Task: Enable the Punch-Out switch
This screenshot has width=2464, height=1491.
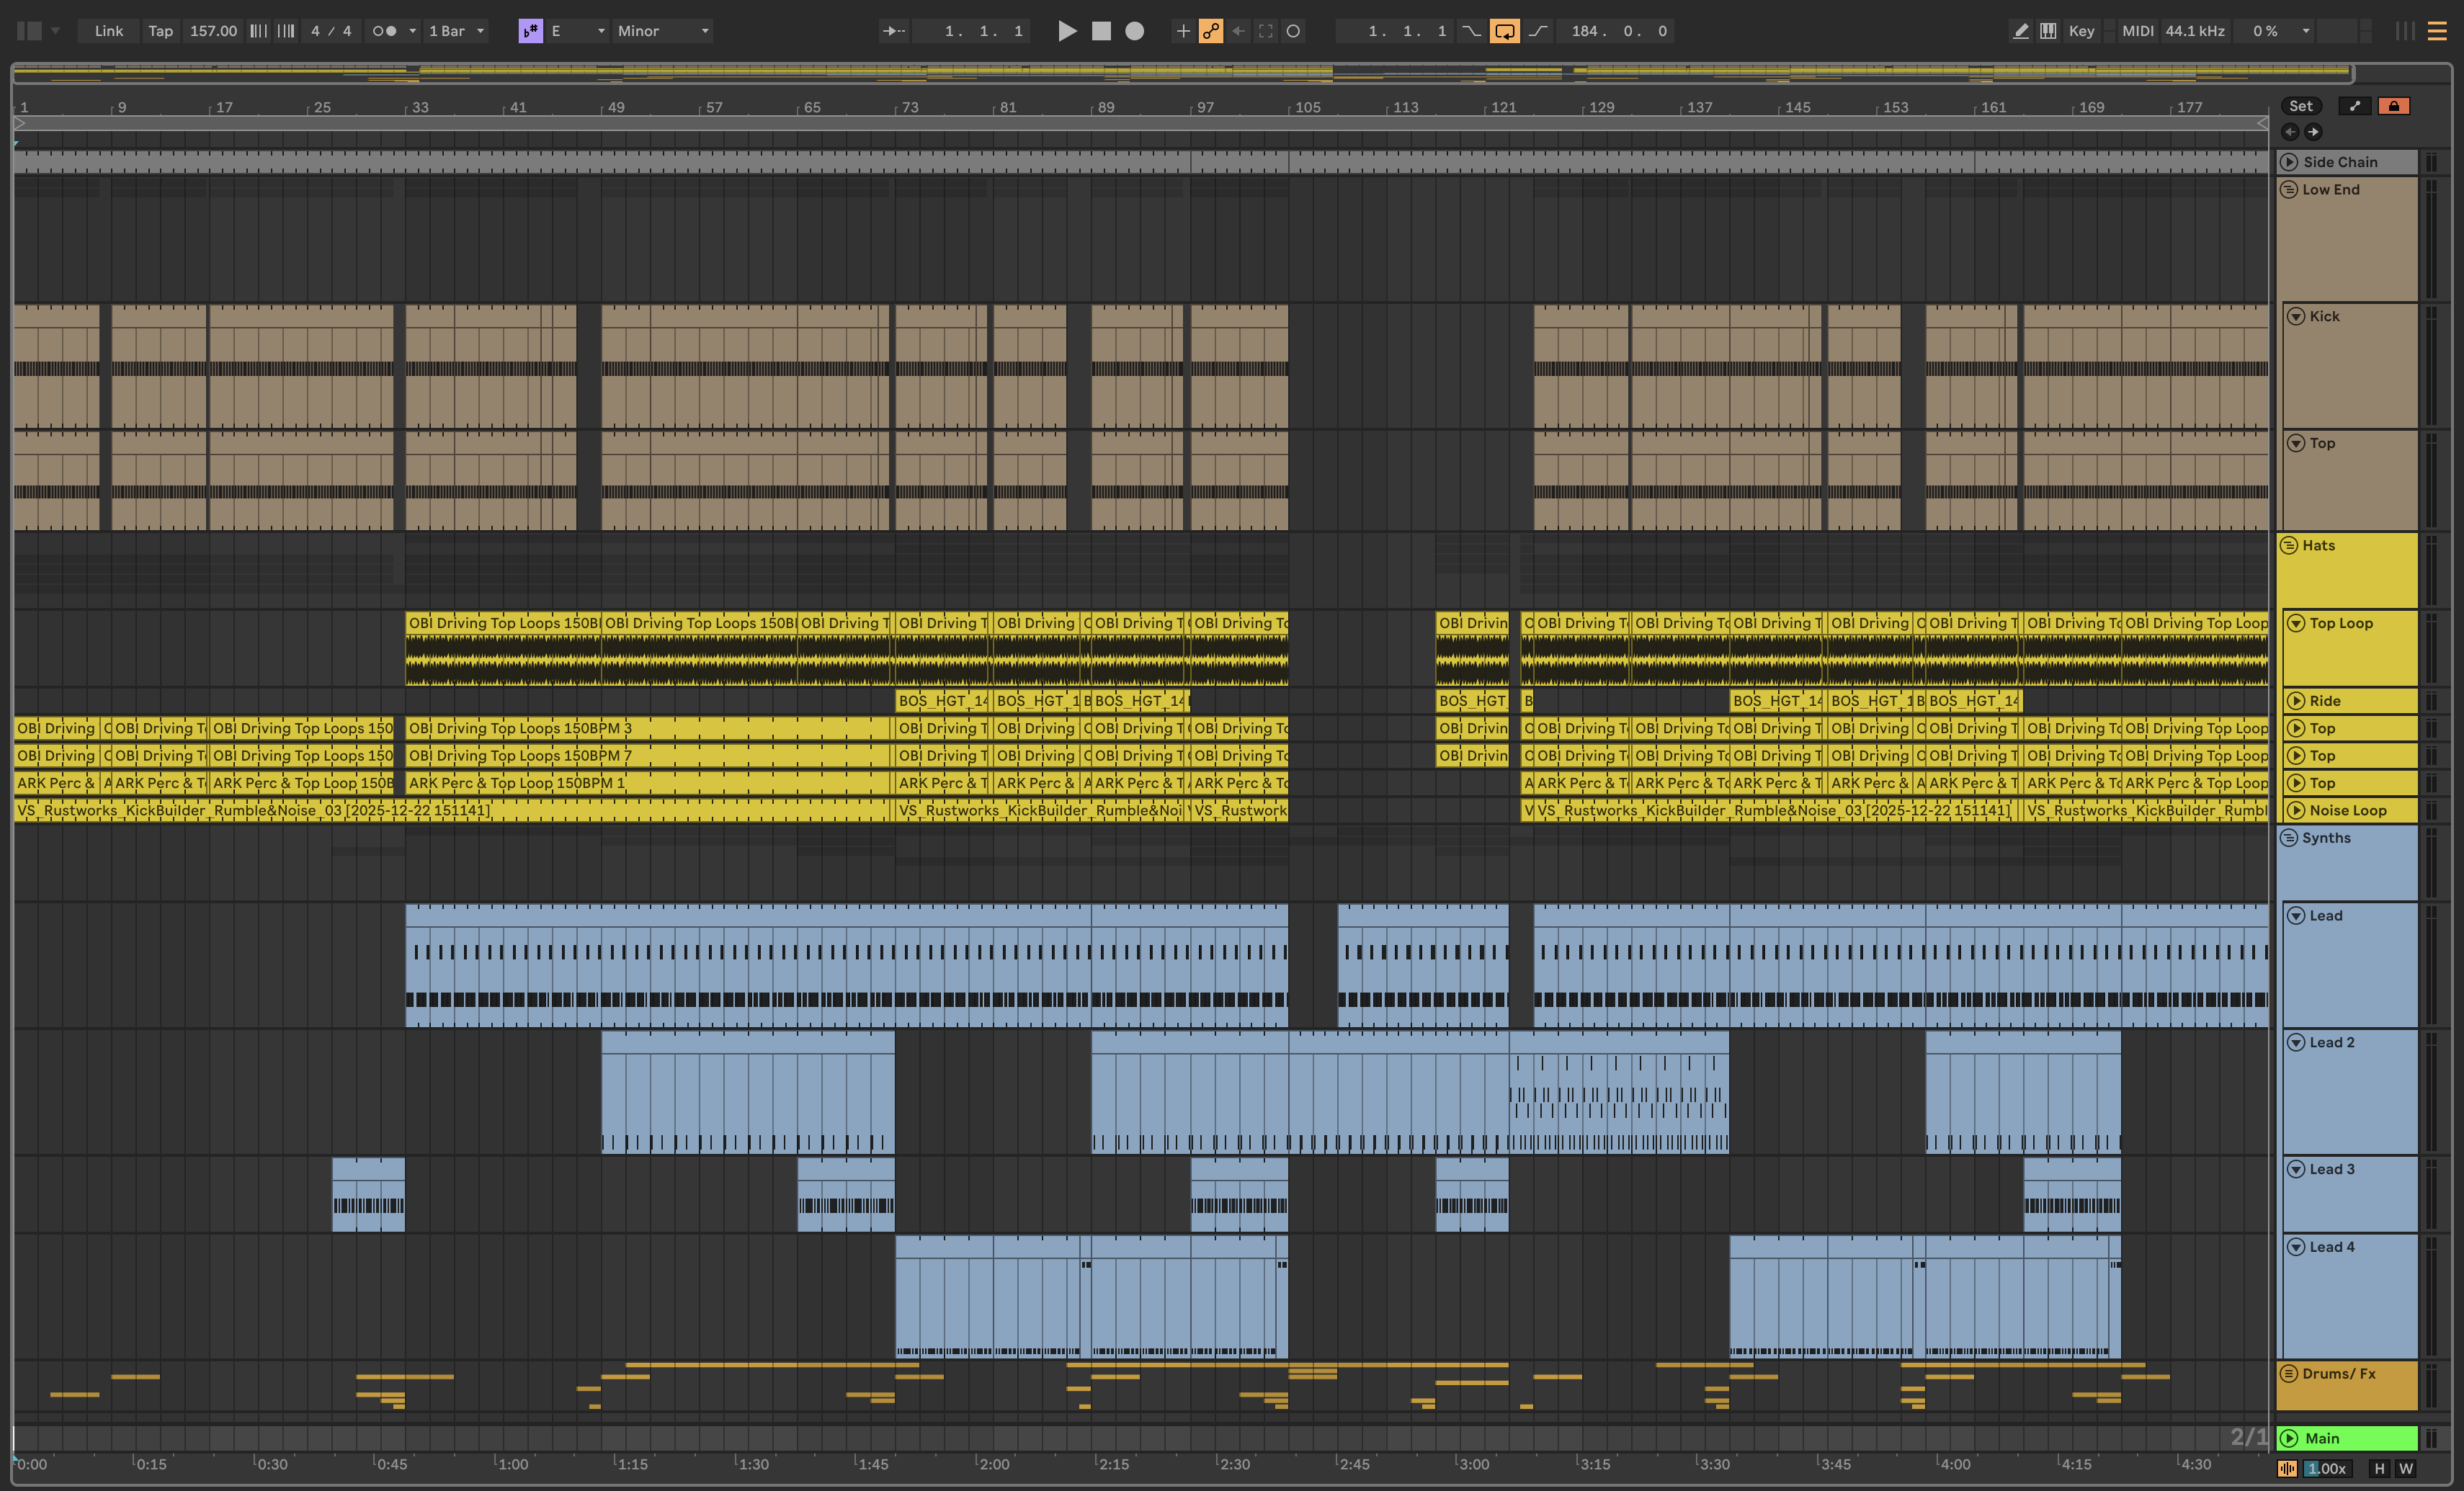Action: pos(1538,31)
